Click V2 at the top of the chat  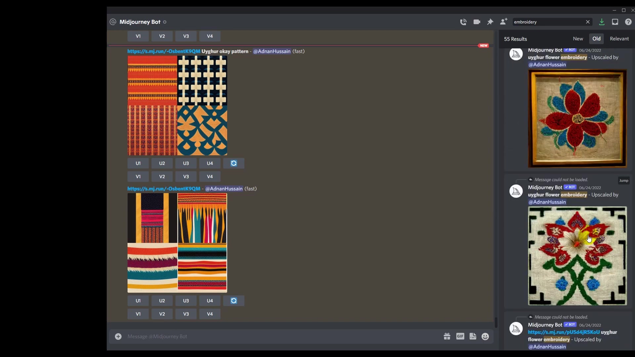click(x=162, y=36)
